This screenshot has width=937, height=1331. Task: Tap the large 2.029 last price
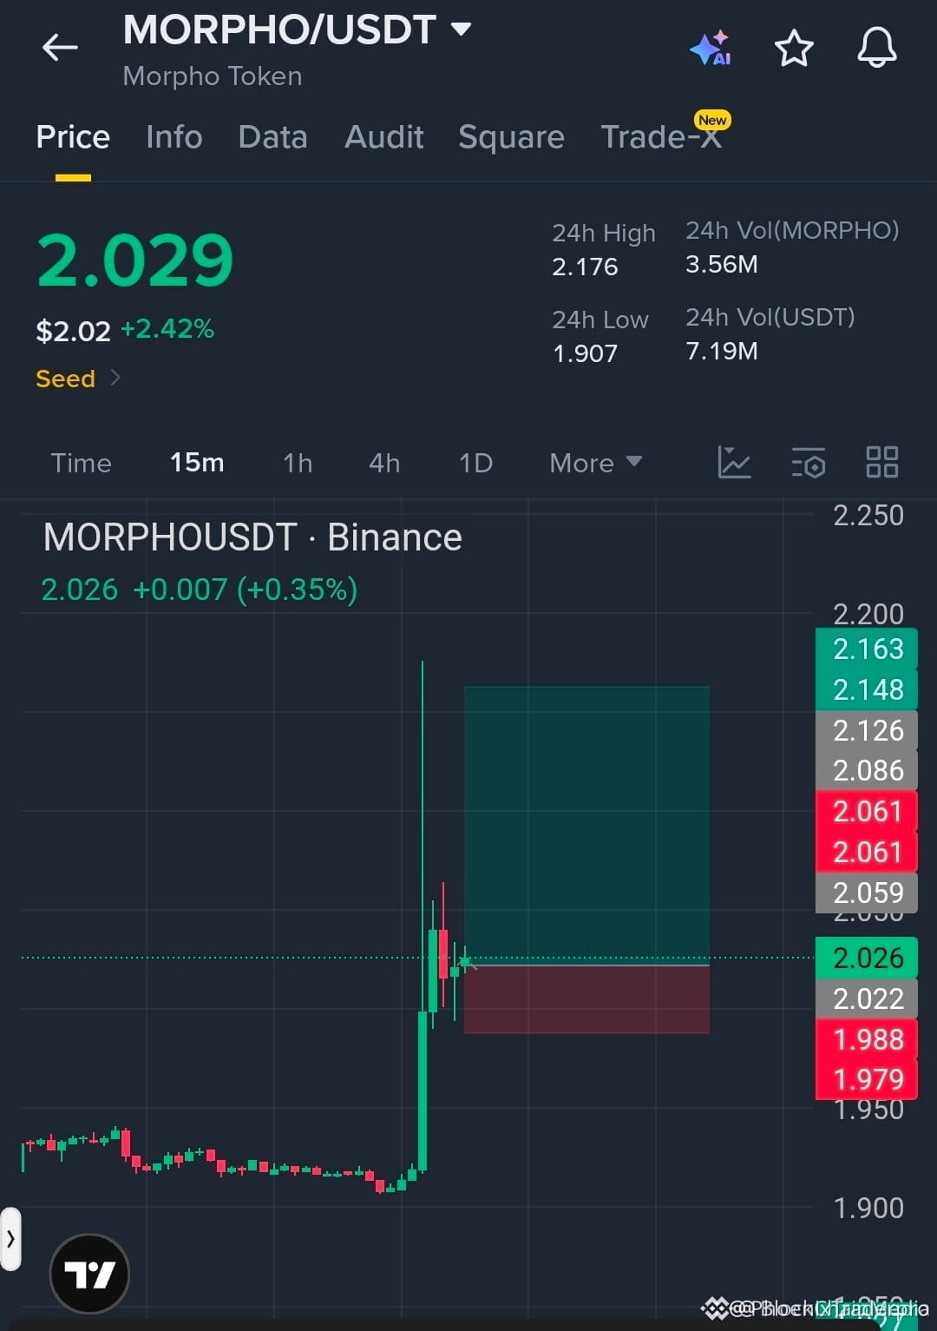tap(135, 260)
